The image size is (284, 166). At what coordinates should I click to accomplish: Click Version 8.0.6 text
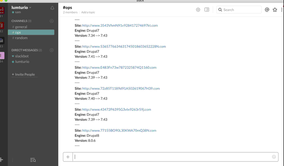(x=85, y=140)
